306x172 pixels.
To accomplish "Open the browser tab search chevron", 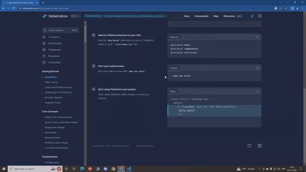I will pos(280,2).
